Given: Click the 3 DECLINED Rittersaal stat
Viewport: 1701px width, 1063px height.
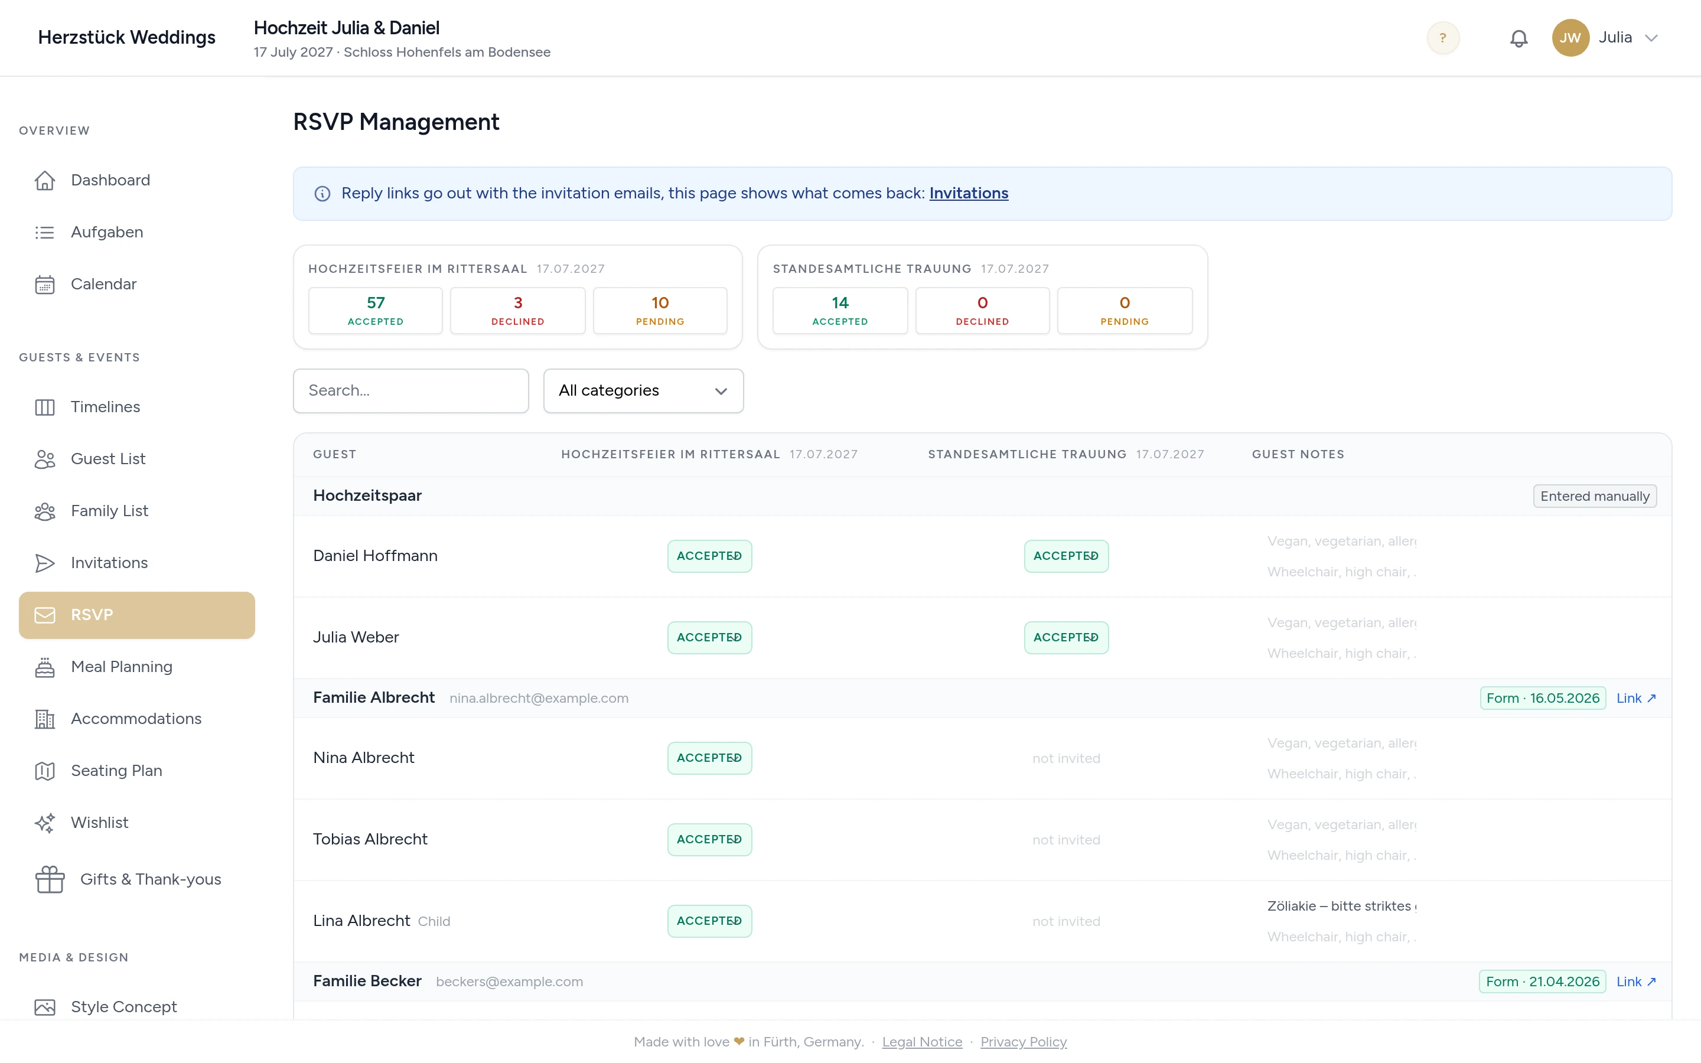Looking at the screenshot, I should [x=517, y=310].
